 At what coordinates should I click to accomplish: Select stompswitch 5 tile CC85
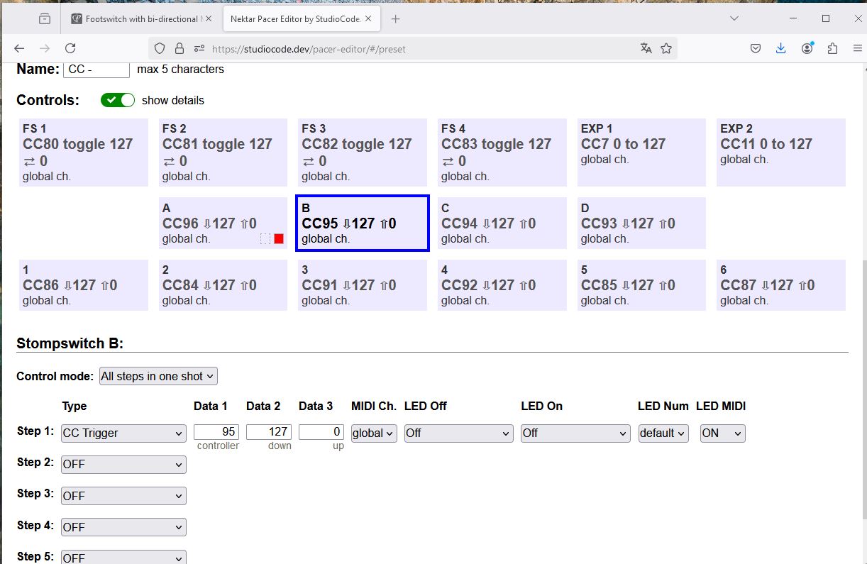point(641,285)
